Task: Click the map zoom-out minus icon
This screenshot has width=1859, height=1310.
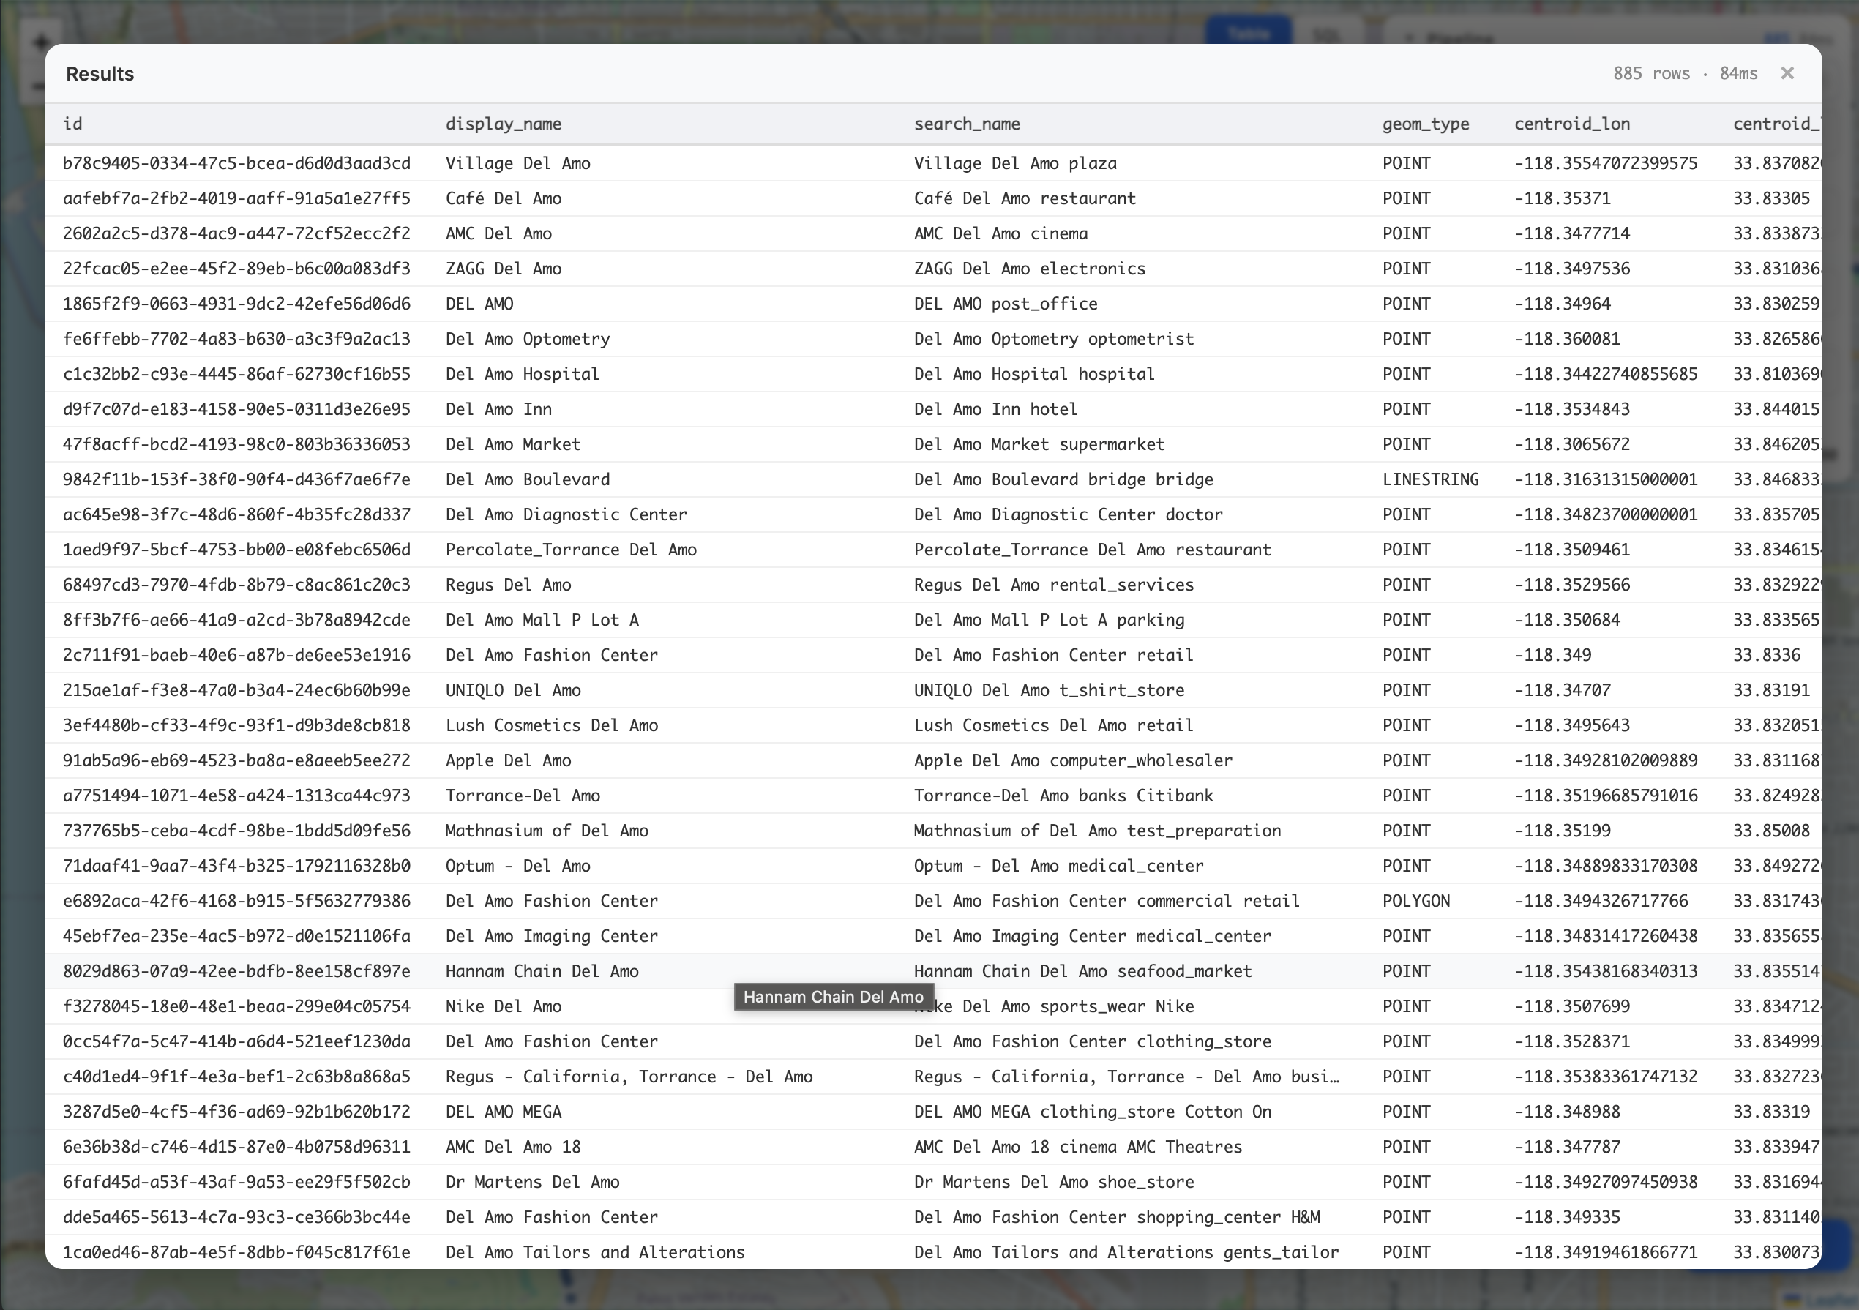Action: [x=39, y=86]
